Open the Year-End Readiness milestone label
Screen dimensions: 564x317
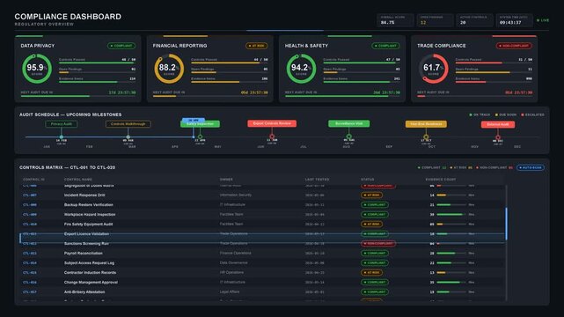(x=426, y=124)
